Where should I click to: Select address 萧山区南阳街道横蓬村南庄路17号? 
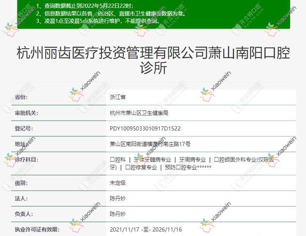(150, 144)
